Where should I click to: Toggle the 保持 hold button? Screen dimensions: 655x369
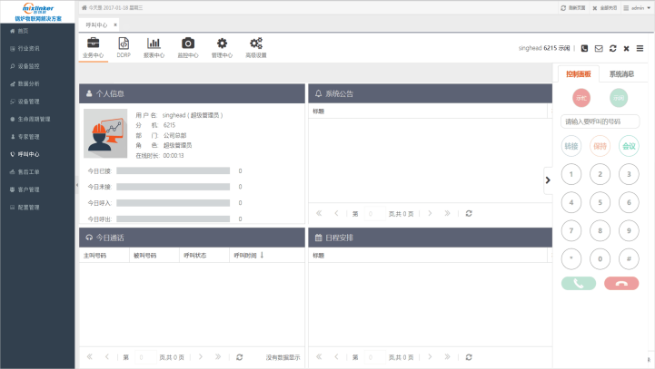600,145
